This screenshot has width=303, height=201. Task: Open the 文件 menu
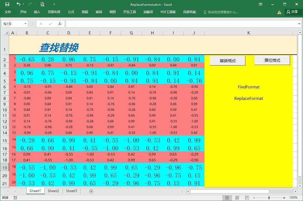[8, 12]
